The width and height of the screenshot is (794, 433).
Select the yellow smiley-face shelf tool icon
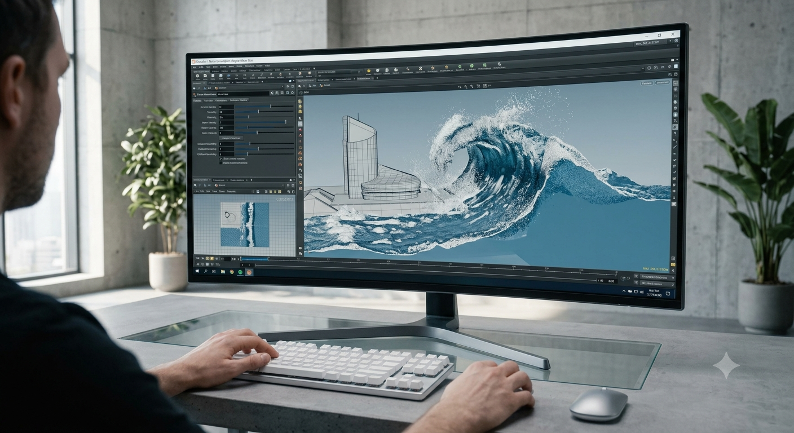pos(369,71)
